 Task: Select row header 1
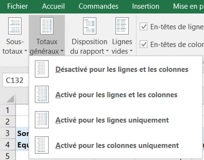[8, 110]
